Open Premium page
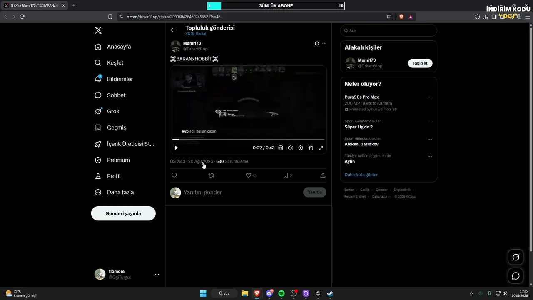 112,160
